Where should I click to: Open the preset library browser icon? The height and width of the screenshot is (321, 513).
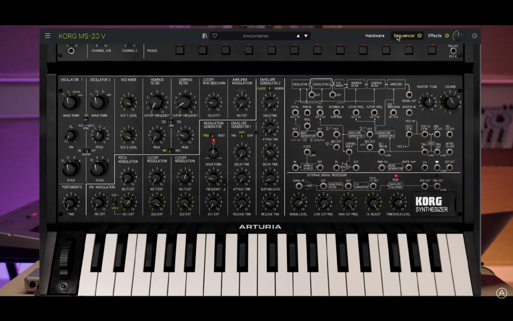tap(205, 36)
